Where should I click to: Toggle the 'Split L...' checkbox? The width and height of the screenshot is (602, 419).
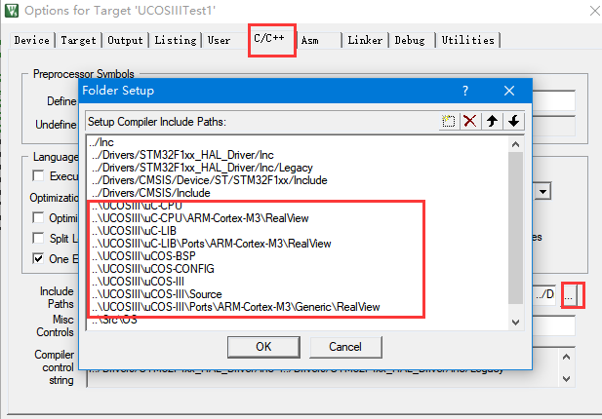pyautogui.click(x=38, y=238)
